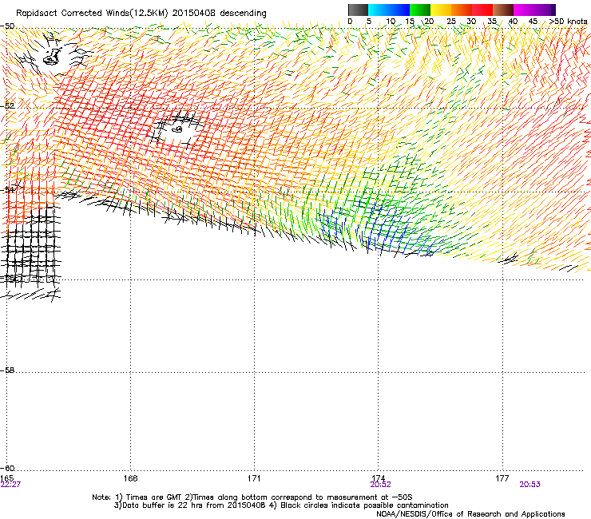
Task: Click the '>50 knots' legend label
Action: 569,22
